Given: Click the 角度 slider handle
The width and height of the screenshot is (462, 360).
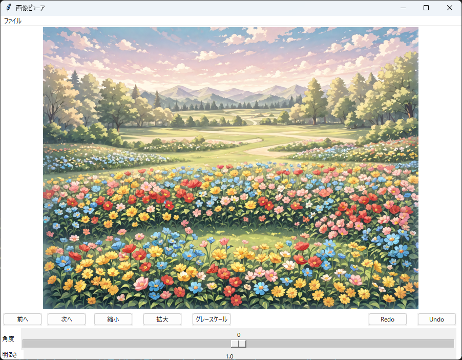Looking at the screenshot, I should coord(238,344).
